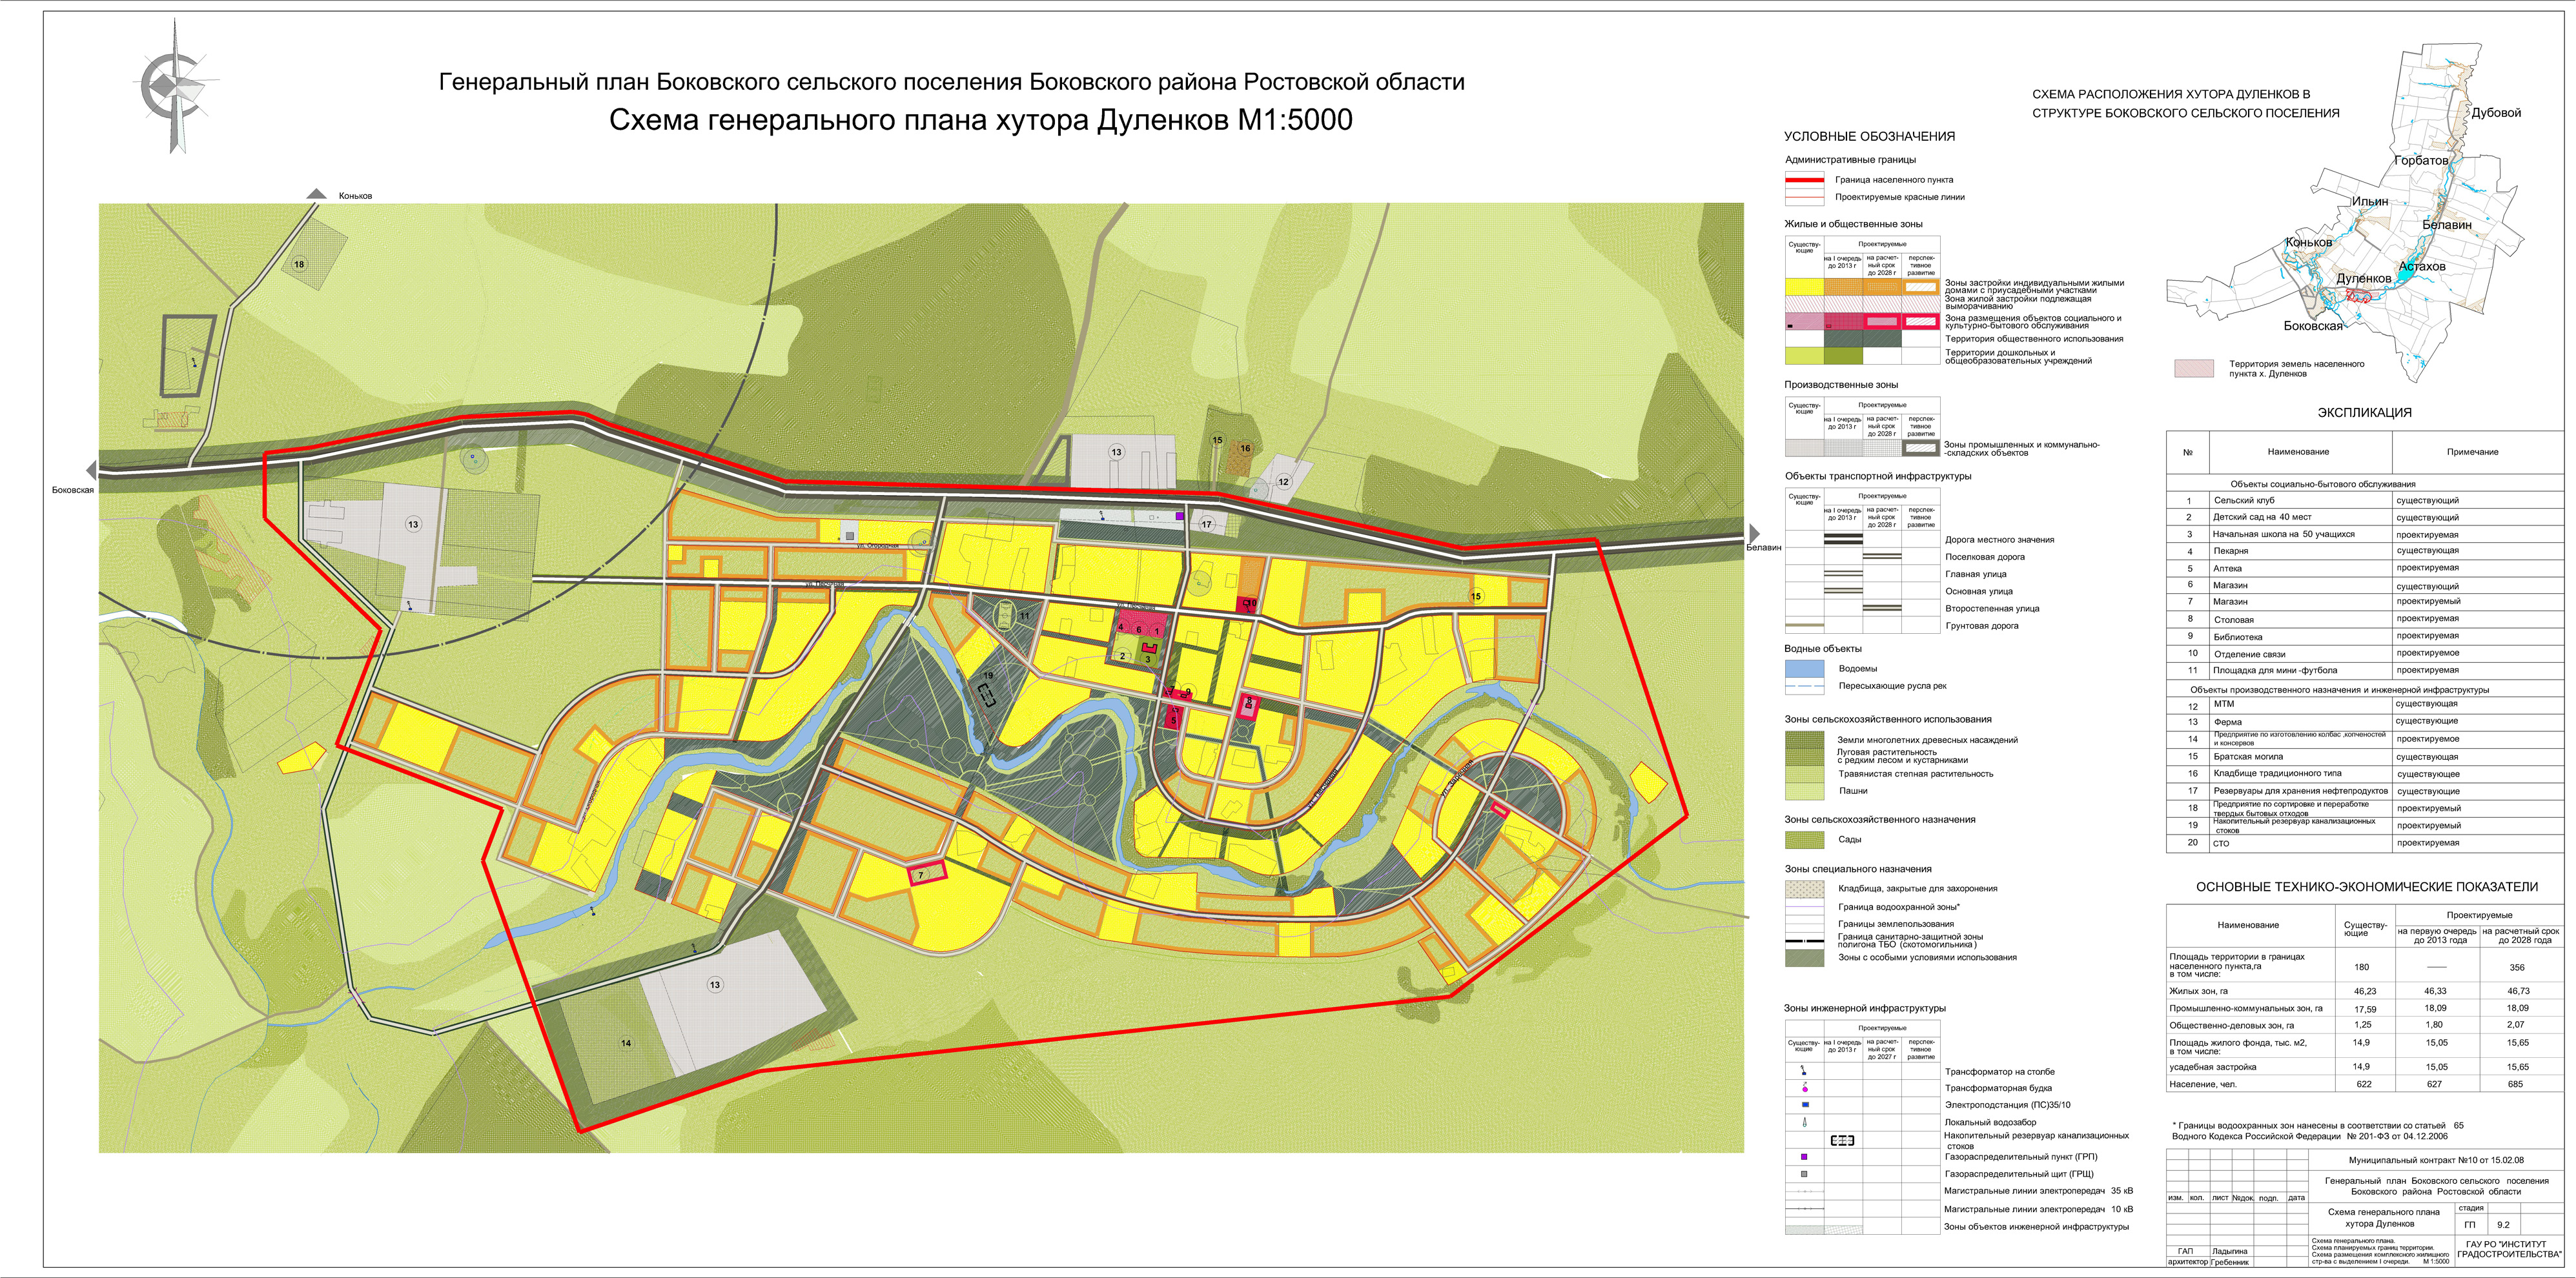This screenshot has width=2576, height=1278.
Task: Click the Сады green legend swatch
Action: (1804, 840)
